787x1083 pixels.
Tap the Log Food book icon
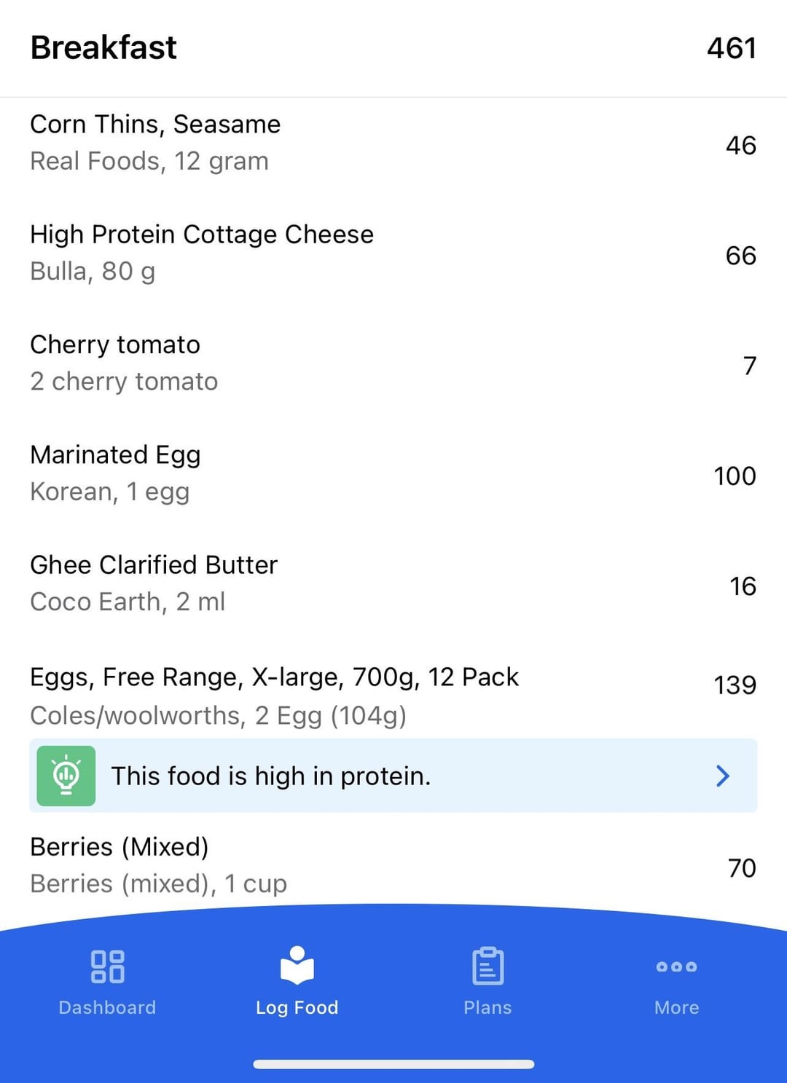(x=297, y=965)
